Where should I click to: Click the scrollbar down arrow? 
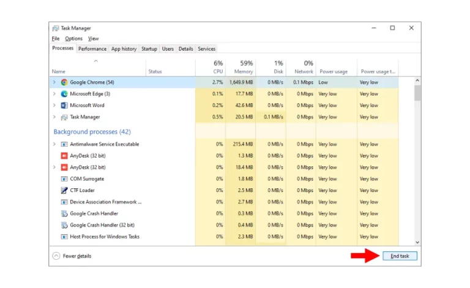pyautogui.click(x=417, y=243)
